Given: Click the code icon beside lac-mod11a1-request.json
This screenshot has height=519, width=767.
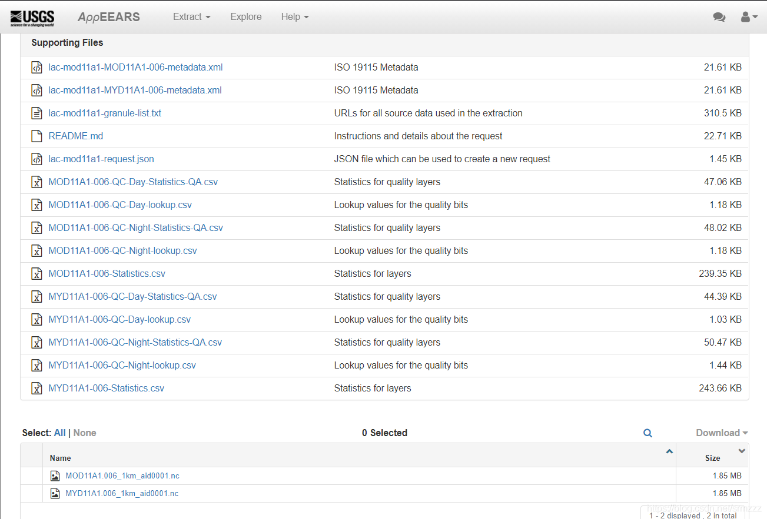Looking at the screenshot, I should pos(36,159).
